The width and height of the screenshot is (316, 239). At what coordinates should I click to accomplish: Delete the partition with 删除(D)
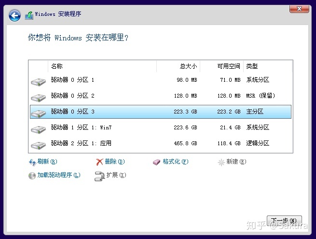click(115, 162)
